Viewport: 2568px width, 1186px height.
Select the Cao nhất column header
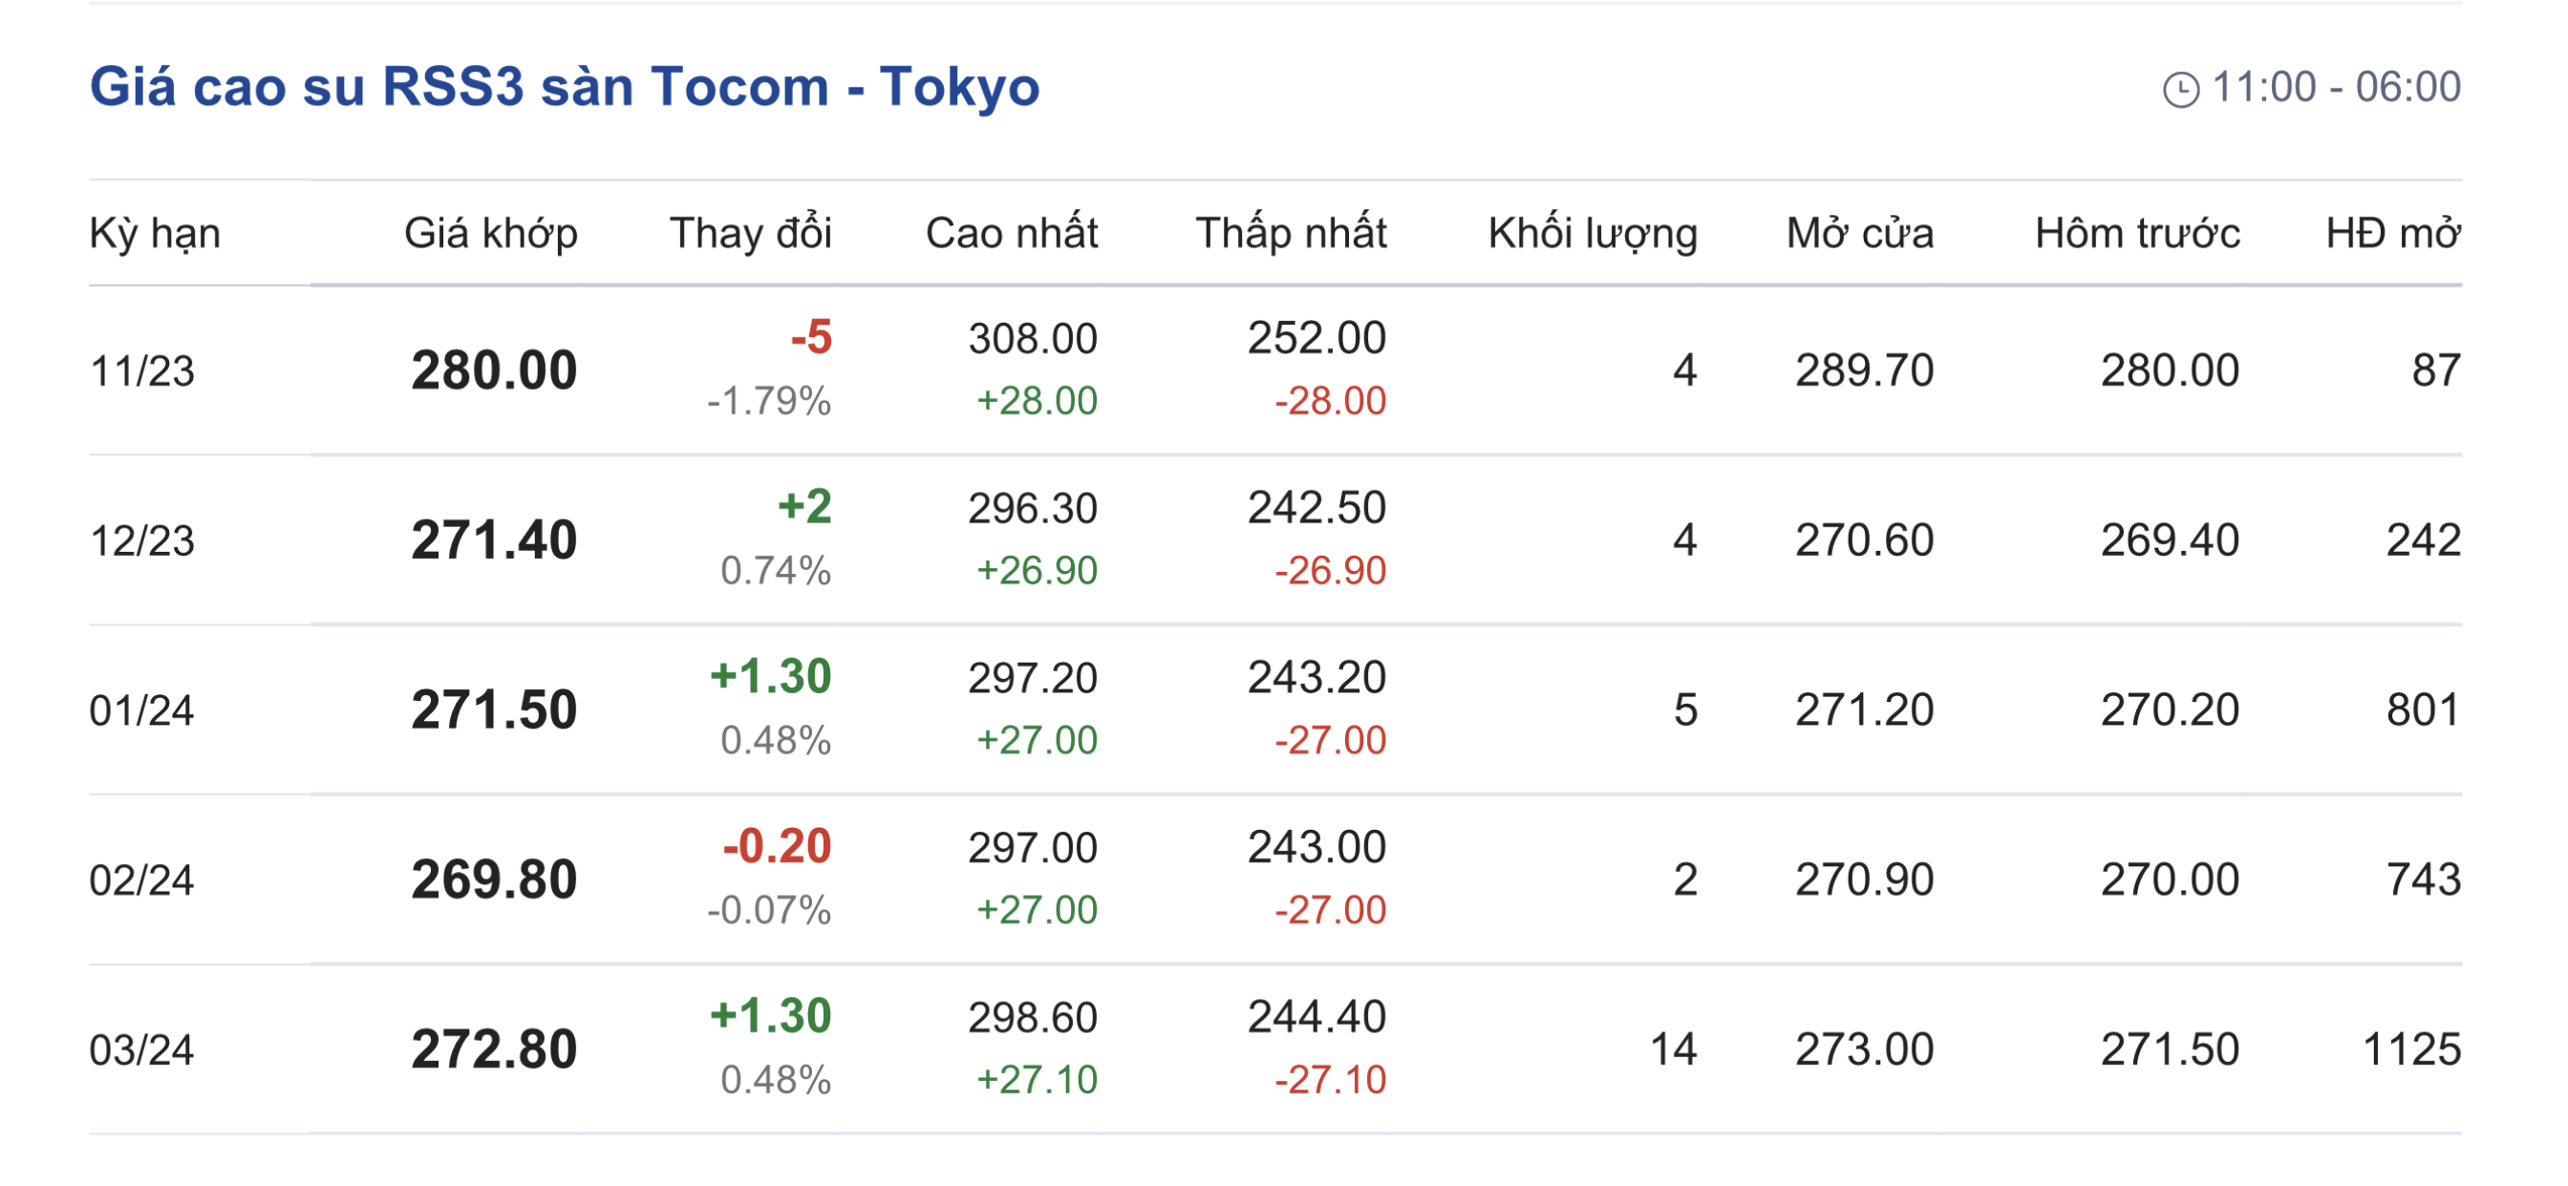coord(1011,233)
